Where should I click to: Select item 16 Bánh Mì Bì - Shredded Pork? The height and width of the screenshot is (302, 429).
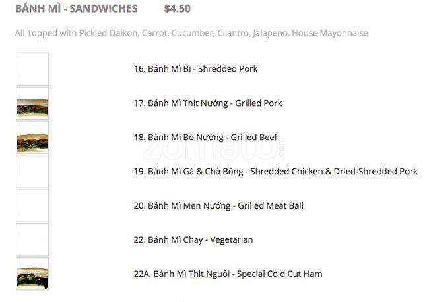pyautogui.click(x=195, y=69)
